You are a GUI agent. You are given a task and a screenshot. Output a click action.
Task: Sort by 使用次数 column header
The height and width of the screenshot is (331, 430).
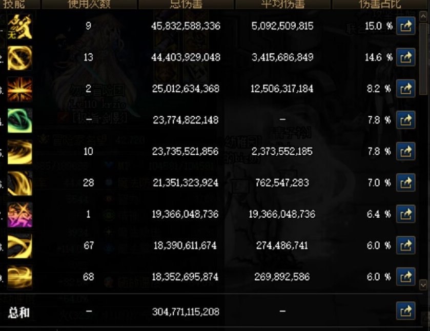click(x=89, y=4)
